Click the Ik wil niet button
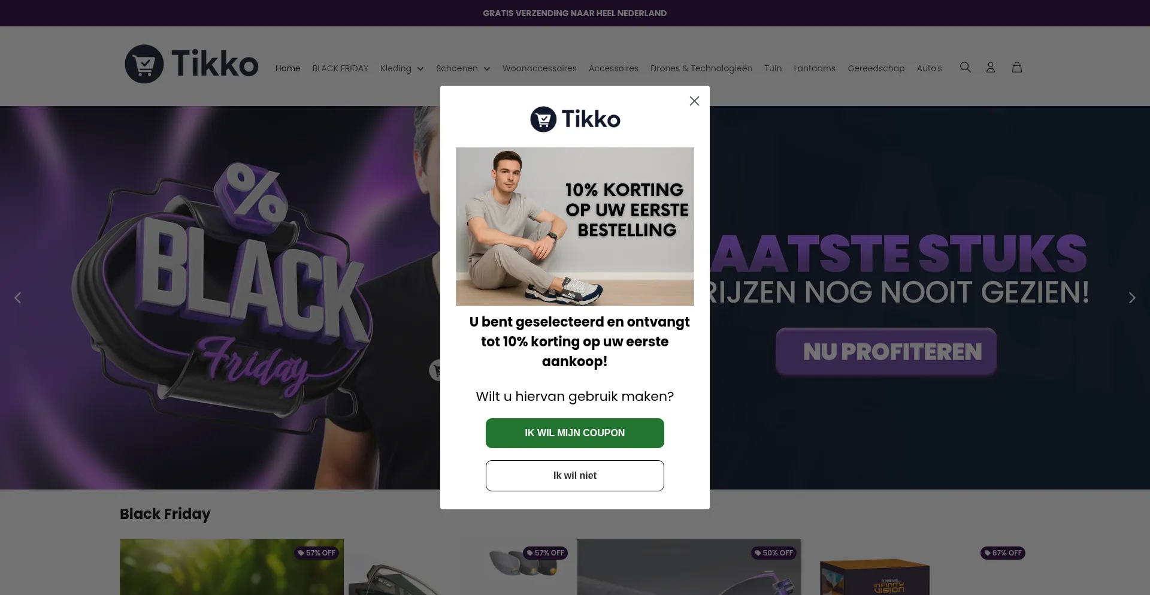 point(575,476)
